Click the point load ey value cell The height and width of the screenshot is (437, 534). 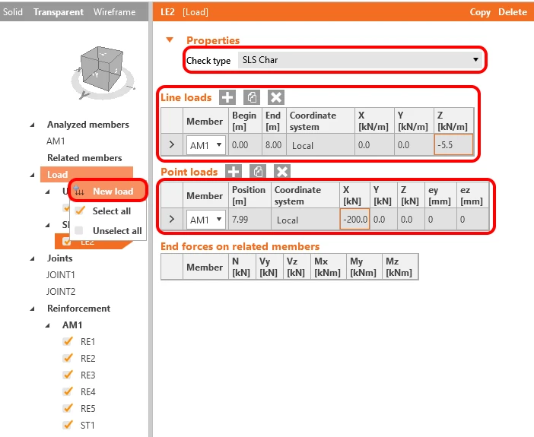point(440,219)
